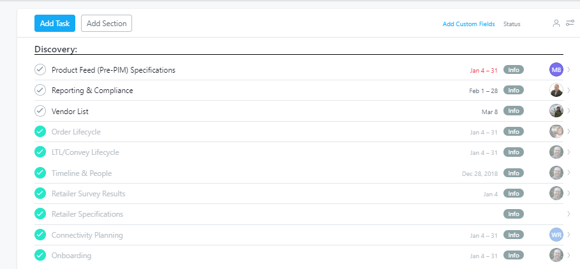Image resolution: width=580 pixels, height=269 pixels.
Task: Click the Status column header
Action: 512,24
